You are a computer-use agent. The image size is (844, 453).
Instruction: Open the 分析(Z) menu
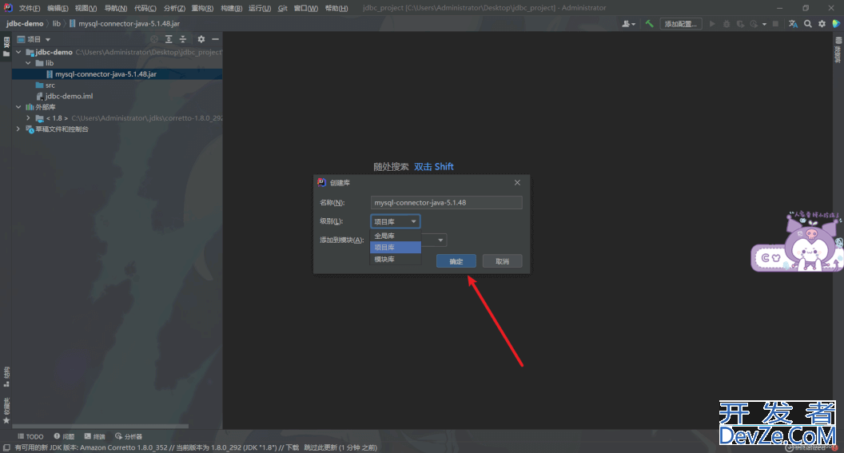click(174, 8)
